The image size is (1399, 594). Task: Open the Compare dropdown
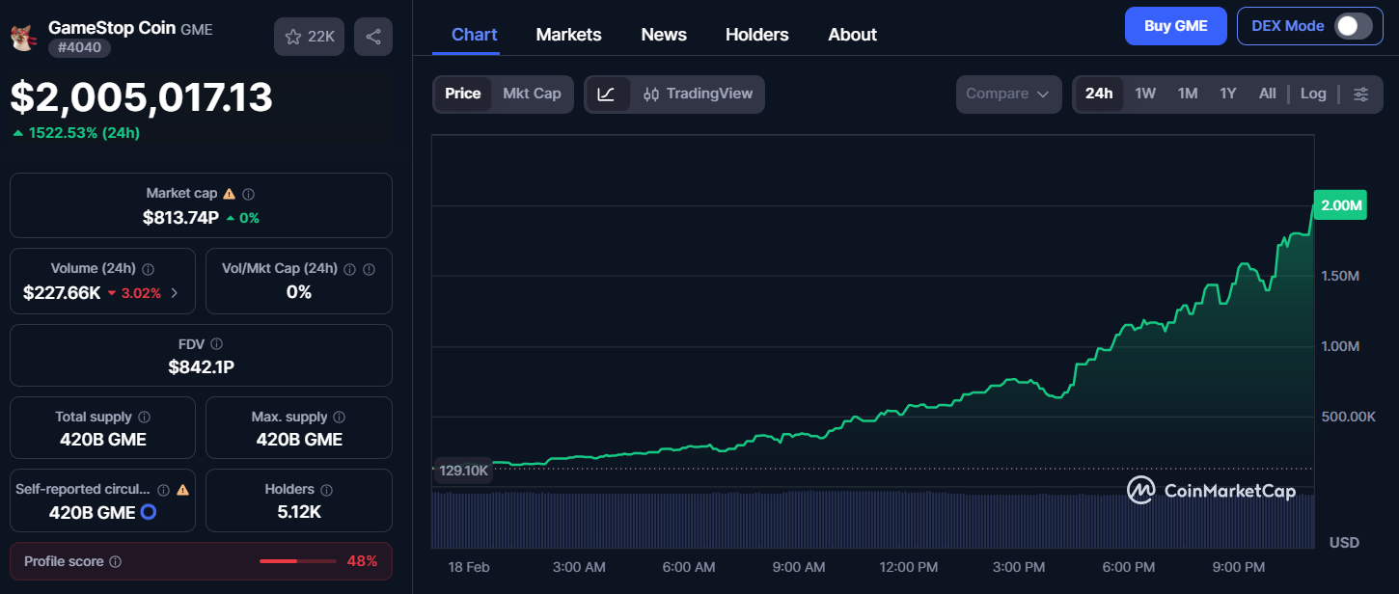coord(1008,94)
